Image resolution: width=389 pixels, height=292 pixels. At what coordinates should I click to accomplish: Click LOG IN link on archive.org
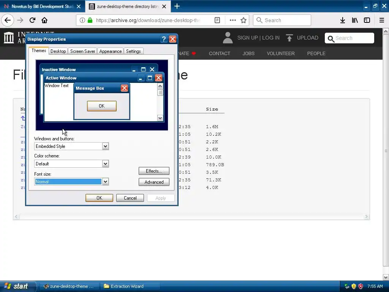point(271,38)
